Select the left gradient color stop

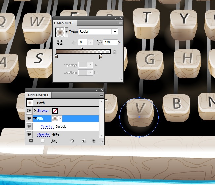(x=56, y=56)
